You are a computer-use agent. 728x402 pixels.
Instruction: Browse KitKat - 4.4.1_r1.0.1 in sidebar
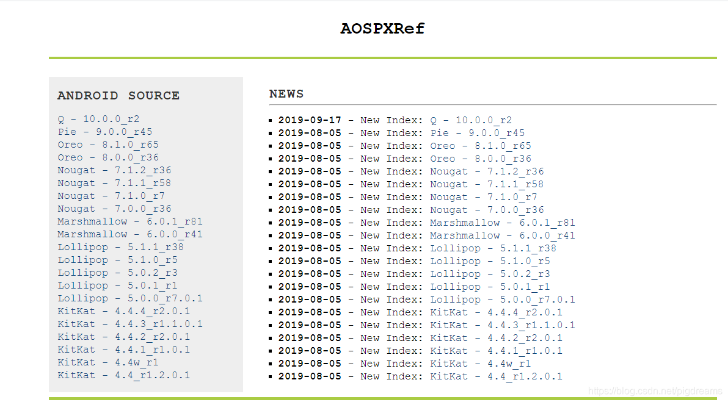click(x=124, y=350)
